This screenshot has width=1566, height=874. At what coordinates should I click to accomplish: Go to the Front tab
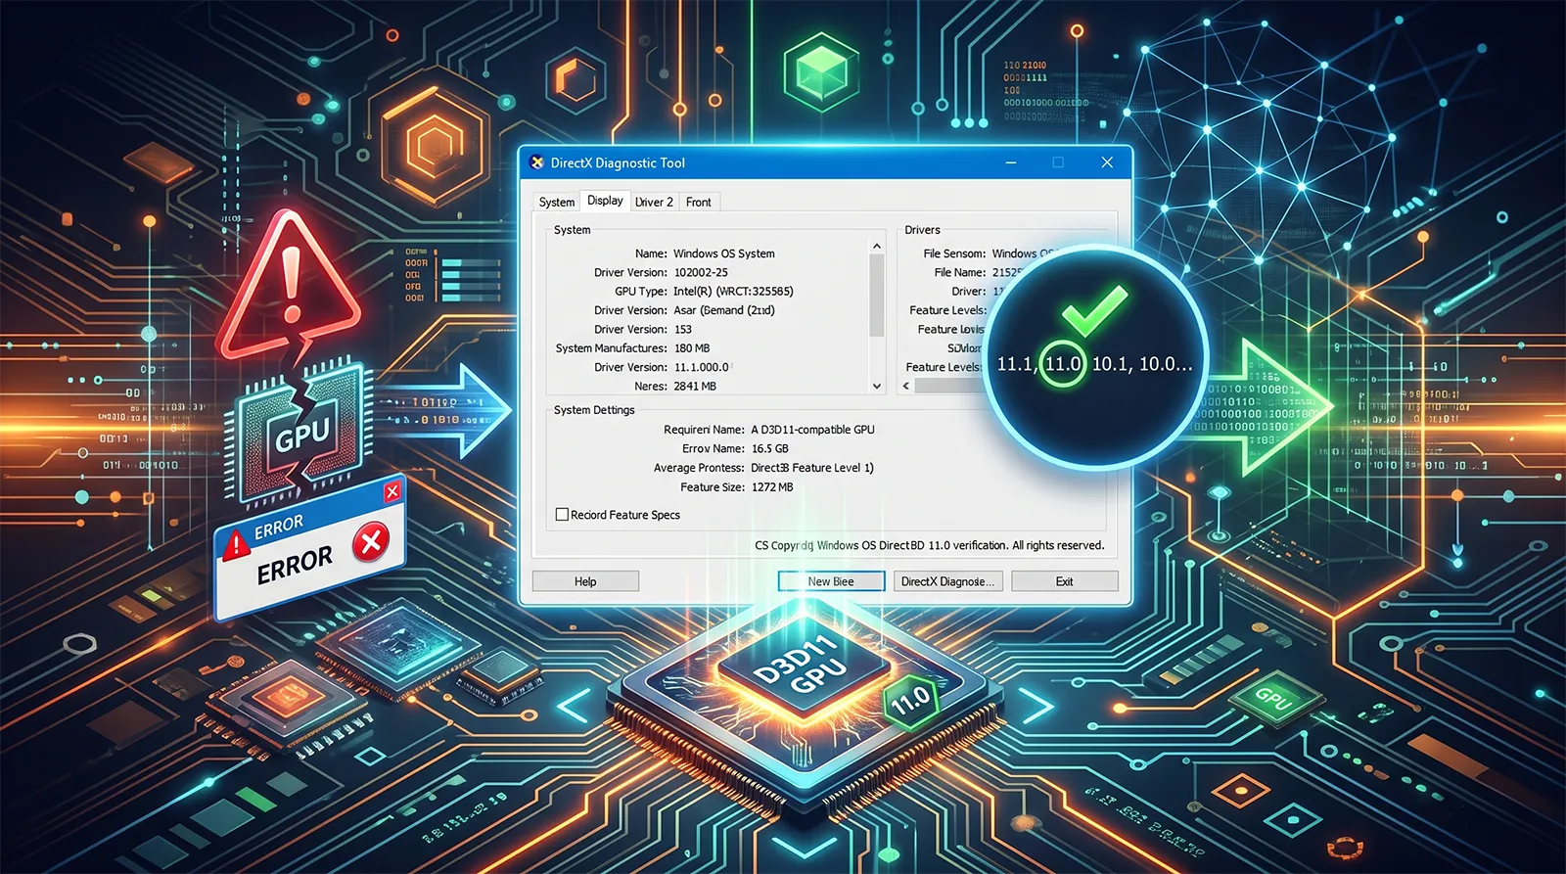(699, 202)
